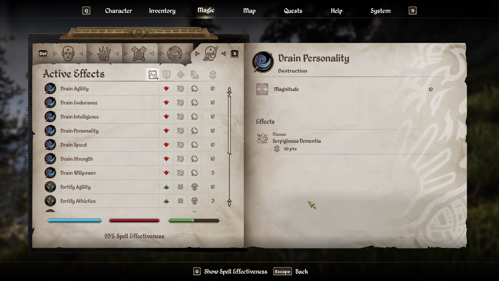
Task: Open the Quests tab
Action: click(x=293, y=11)
